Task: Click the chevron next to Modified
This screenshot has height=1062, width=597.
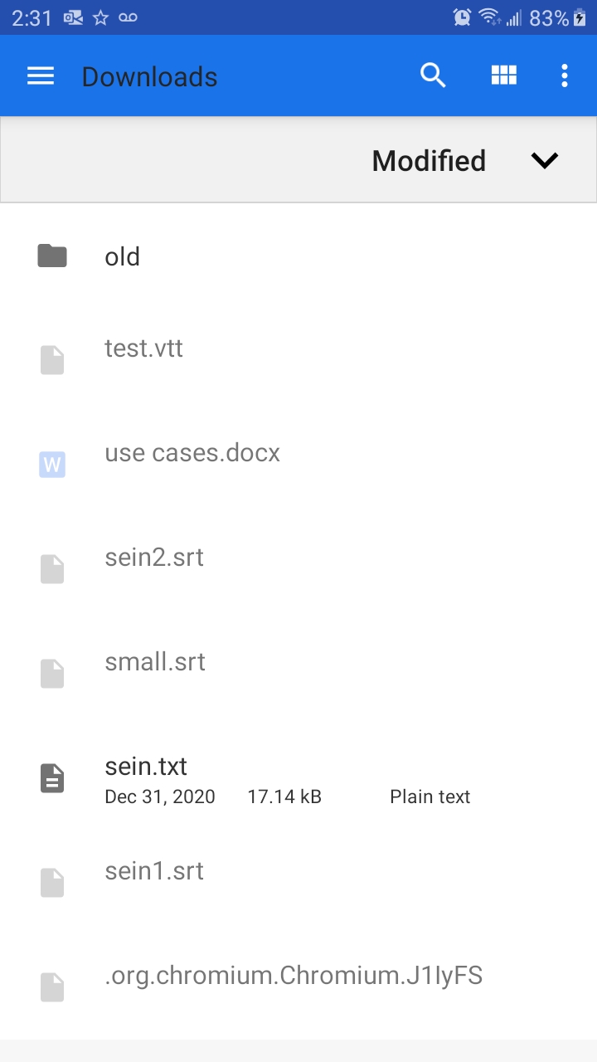Action: coord(545,160)
